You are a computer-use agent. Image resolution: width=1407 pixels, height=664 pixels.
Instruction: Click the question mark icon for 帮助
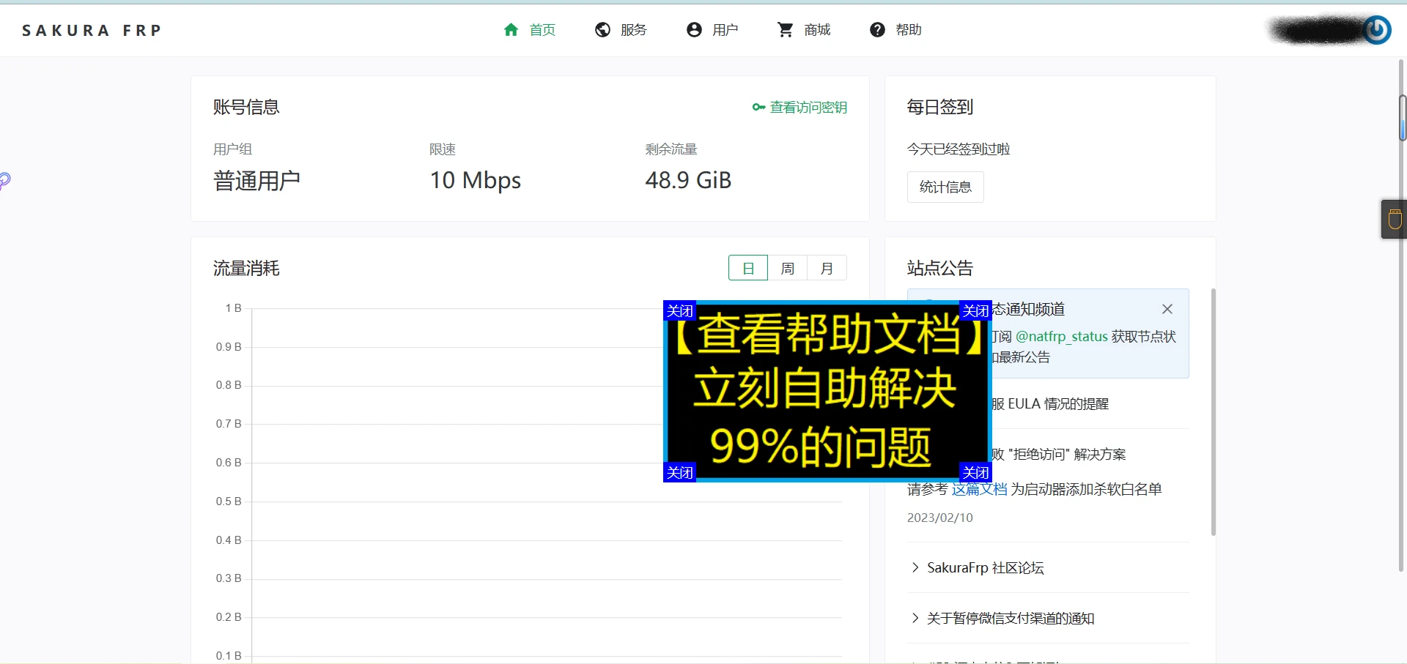[x=877, y=29]
